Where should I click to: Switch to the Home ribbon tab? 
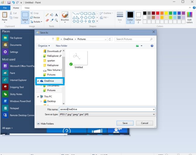(x=16, y=8)
